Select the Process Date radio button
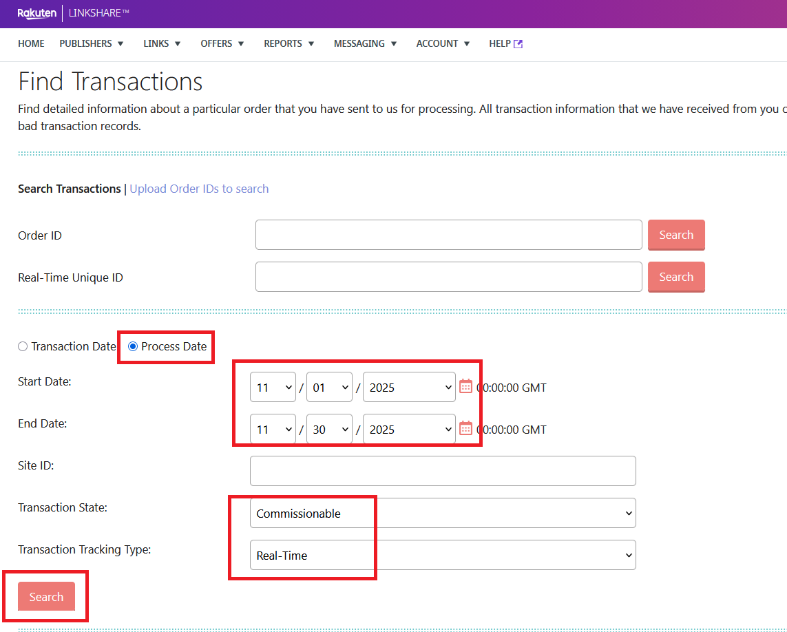Viewport: 787px width, 632px height. (x=134, y=347)
